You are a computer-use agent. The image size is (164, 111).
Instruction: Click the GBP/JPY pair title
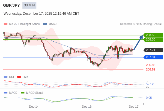11,5
